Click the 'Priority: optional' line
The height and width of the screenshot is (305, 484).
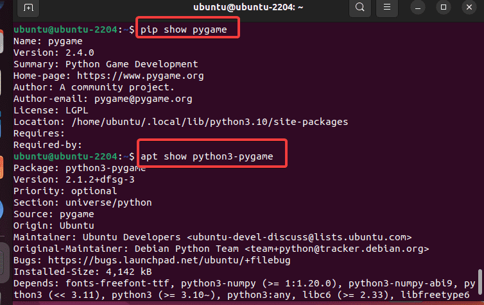65,191
